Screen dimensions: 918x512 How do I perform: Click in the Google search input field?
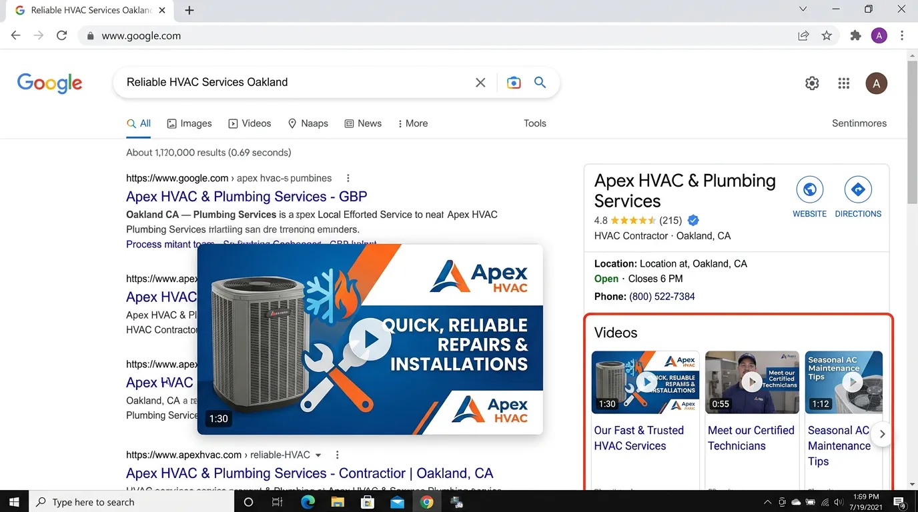point(297,83)
